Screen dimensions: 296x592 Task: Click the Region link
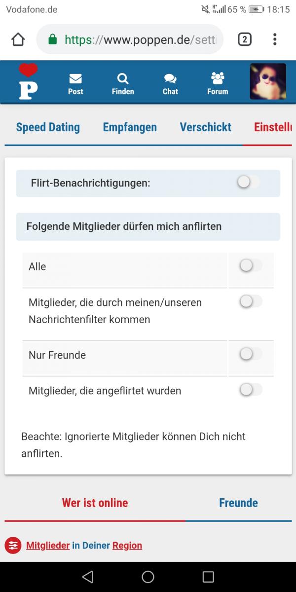(127, 545)
